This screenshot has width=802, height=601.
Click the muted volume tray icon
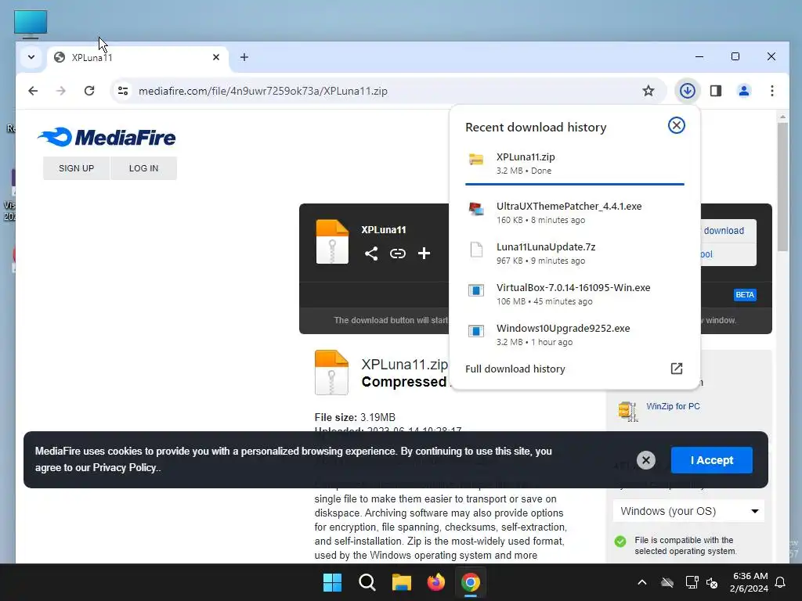coord(711,582)
